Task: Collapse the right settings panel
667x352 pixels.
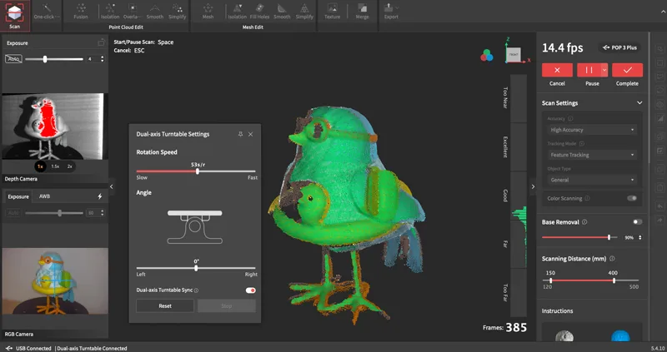Action: pyautogui.click(x=533, y=186)
